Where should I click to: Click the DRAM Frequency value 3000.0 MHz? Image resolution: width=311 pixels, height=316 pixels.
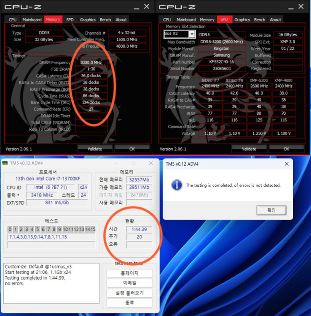(91, 63)
